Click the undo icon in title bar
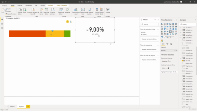Screen dimensions: 197x111 coord(6,2)
